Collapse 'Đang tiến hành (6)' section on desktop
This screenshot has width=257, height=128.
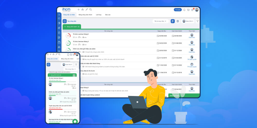pos(72,26)
